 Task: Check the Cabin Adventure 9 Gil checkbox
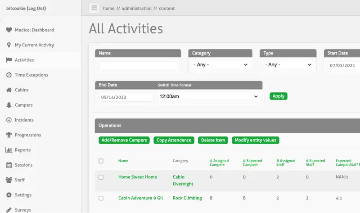tap(101, 198)
